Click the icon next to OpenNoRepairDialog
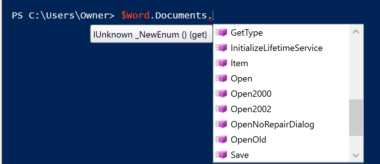The image size is (380, 164). 221,124
